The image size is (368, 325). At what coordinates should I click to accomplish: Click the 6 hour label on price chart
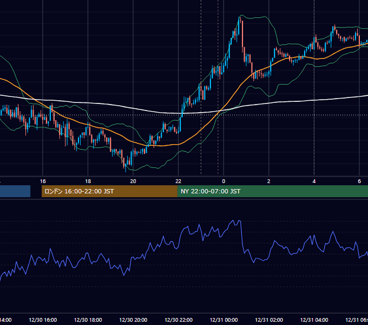coord(359,181)
